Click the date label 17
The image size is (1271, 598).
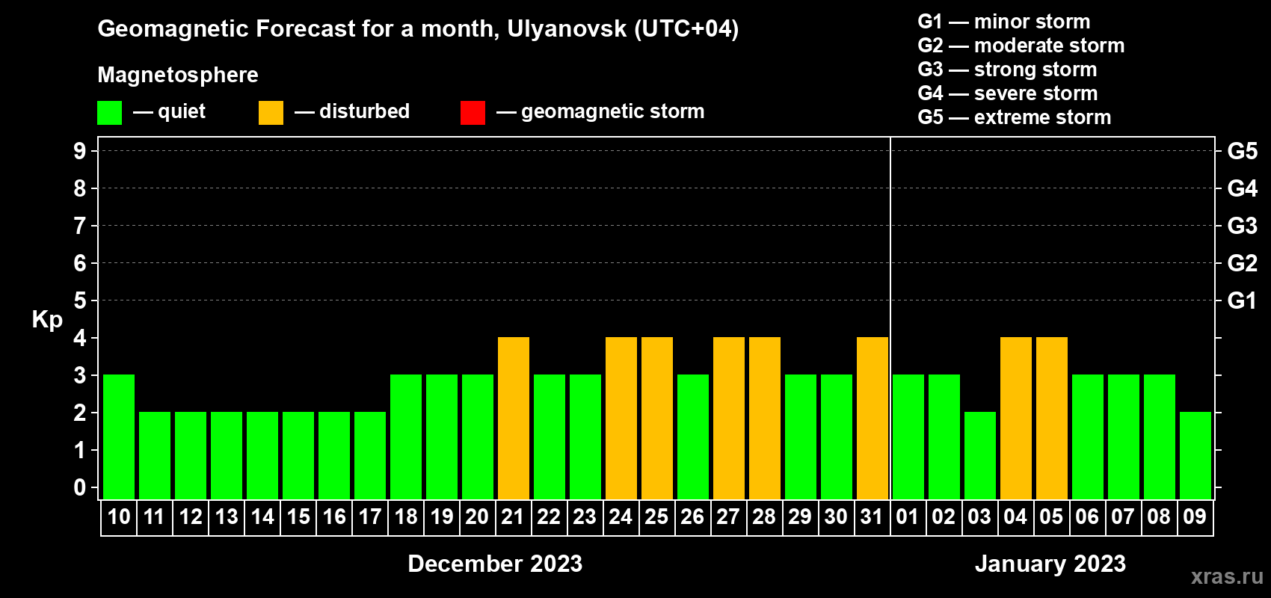click(x=370, y=517)
